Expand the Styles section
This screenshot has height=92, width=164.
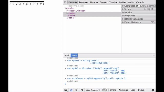[123, 9]
